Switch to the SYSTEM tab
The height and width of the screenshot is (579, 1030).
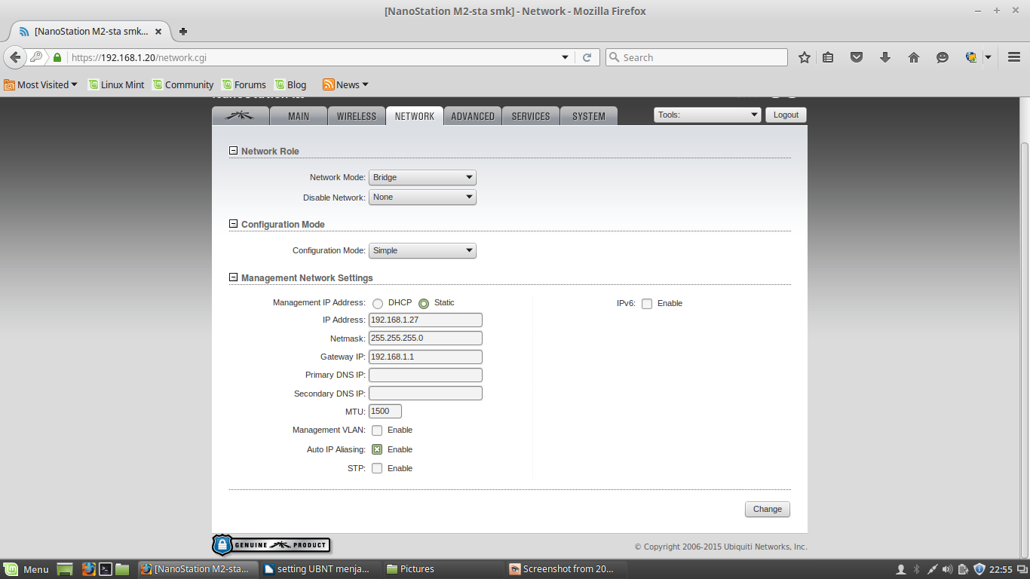click(589, 116)
